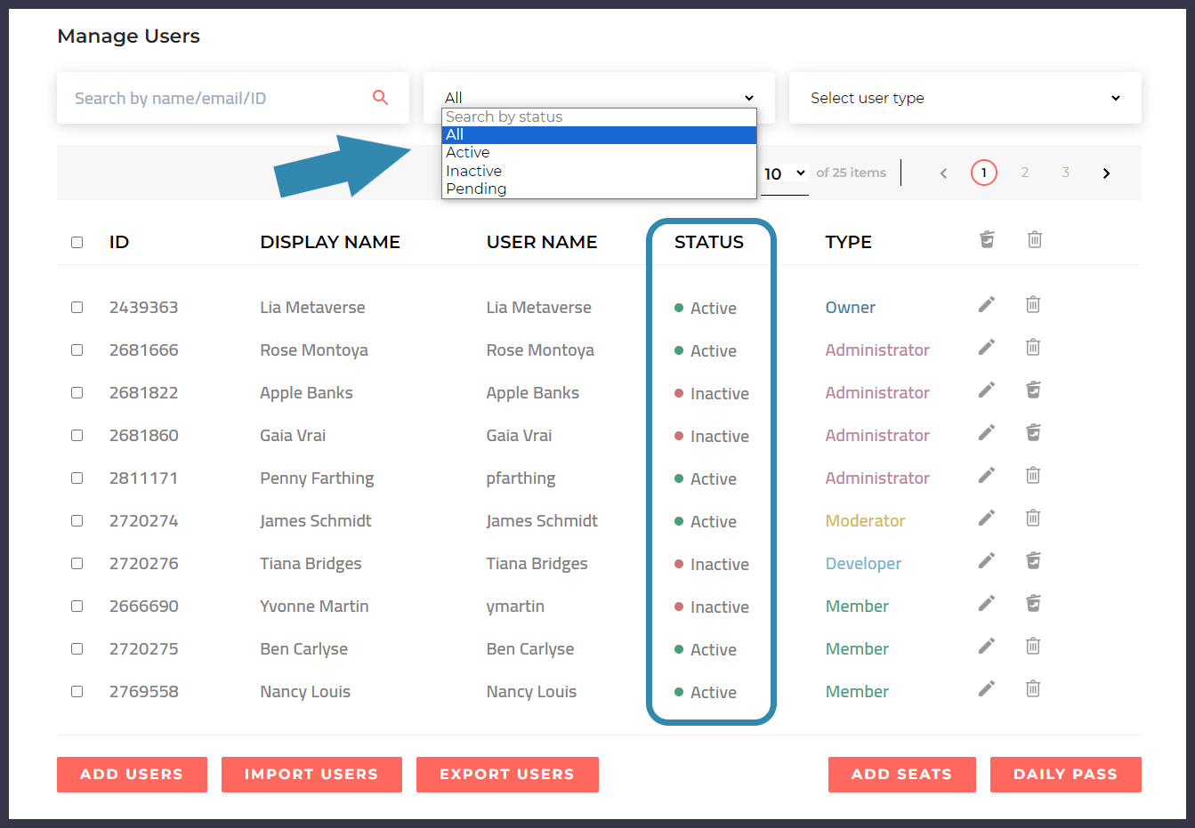The width and height of the screenshot is (1195, 828).
Task: Delete Rose Montoya using trash icon
Action: point(1032,348)
